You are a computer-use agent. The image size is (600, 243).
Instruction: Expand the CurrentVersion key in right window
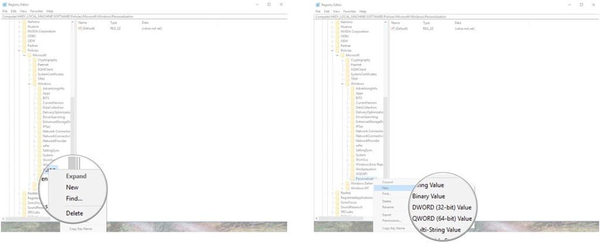[347, 103]
